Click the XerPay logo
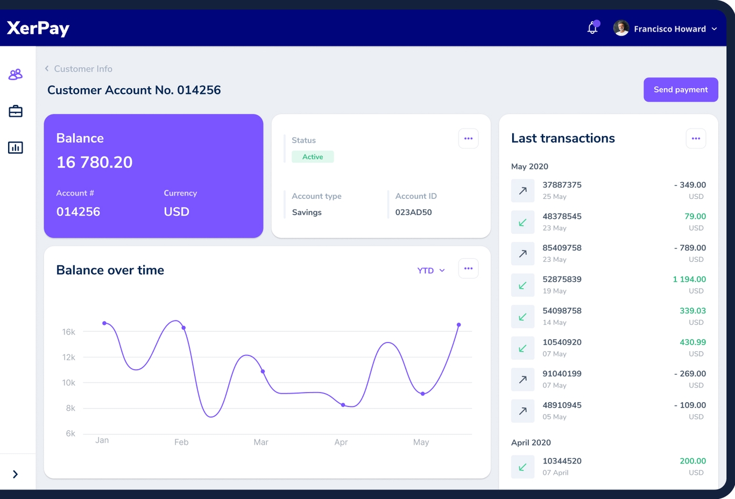Viewport: 735px width, 499px height. [38, 28]
